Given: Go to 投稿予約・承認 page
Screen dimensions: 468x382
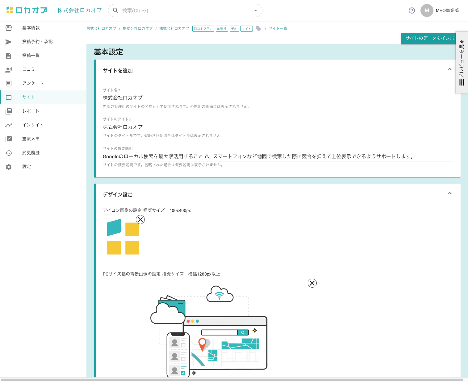Looking at the screenshot, I should (x=37, y=42).
